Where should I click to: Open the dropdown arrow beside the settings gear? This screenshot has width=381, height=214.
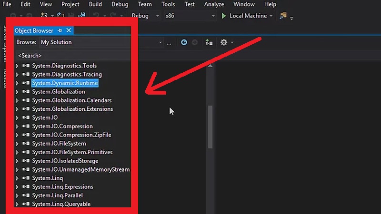tap(232, 42)
